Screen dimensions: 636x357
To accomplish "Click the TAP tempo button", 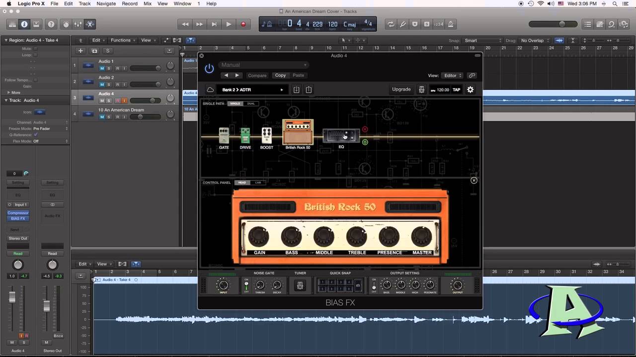I will (x=456, y=90).
